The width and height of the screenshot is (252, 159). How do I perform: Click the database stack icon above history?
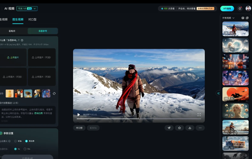(x=243, y=18)
